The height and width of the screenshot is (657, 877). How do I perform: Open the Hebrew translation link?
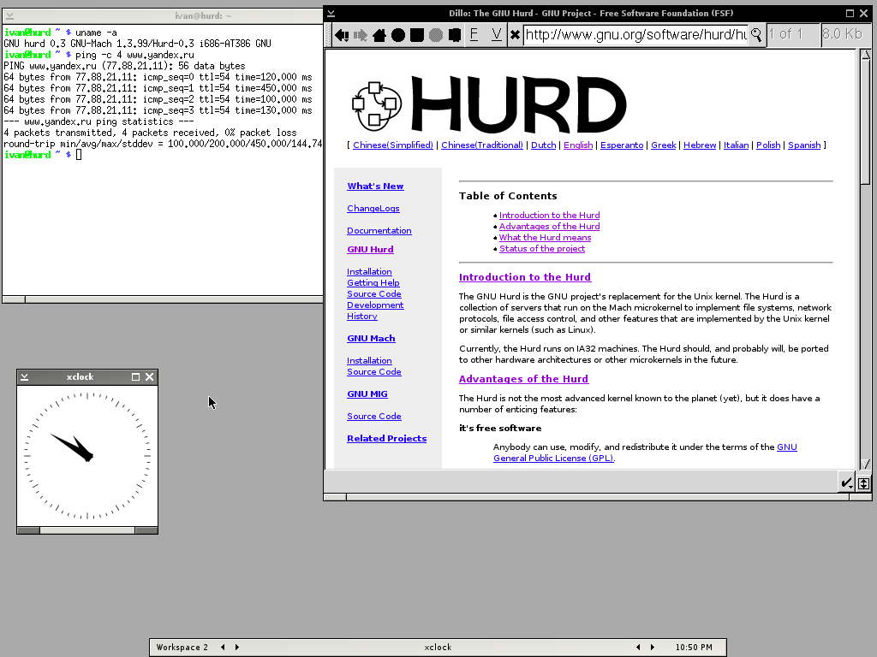point(700,145)
